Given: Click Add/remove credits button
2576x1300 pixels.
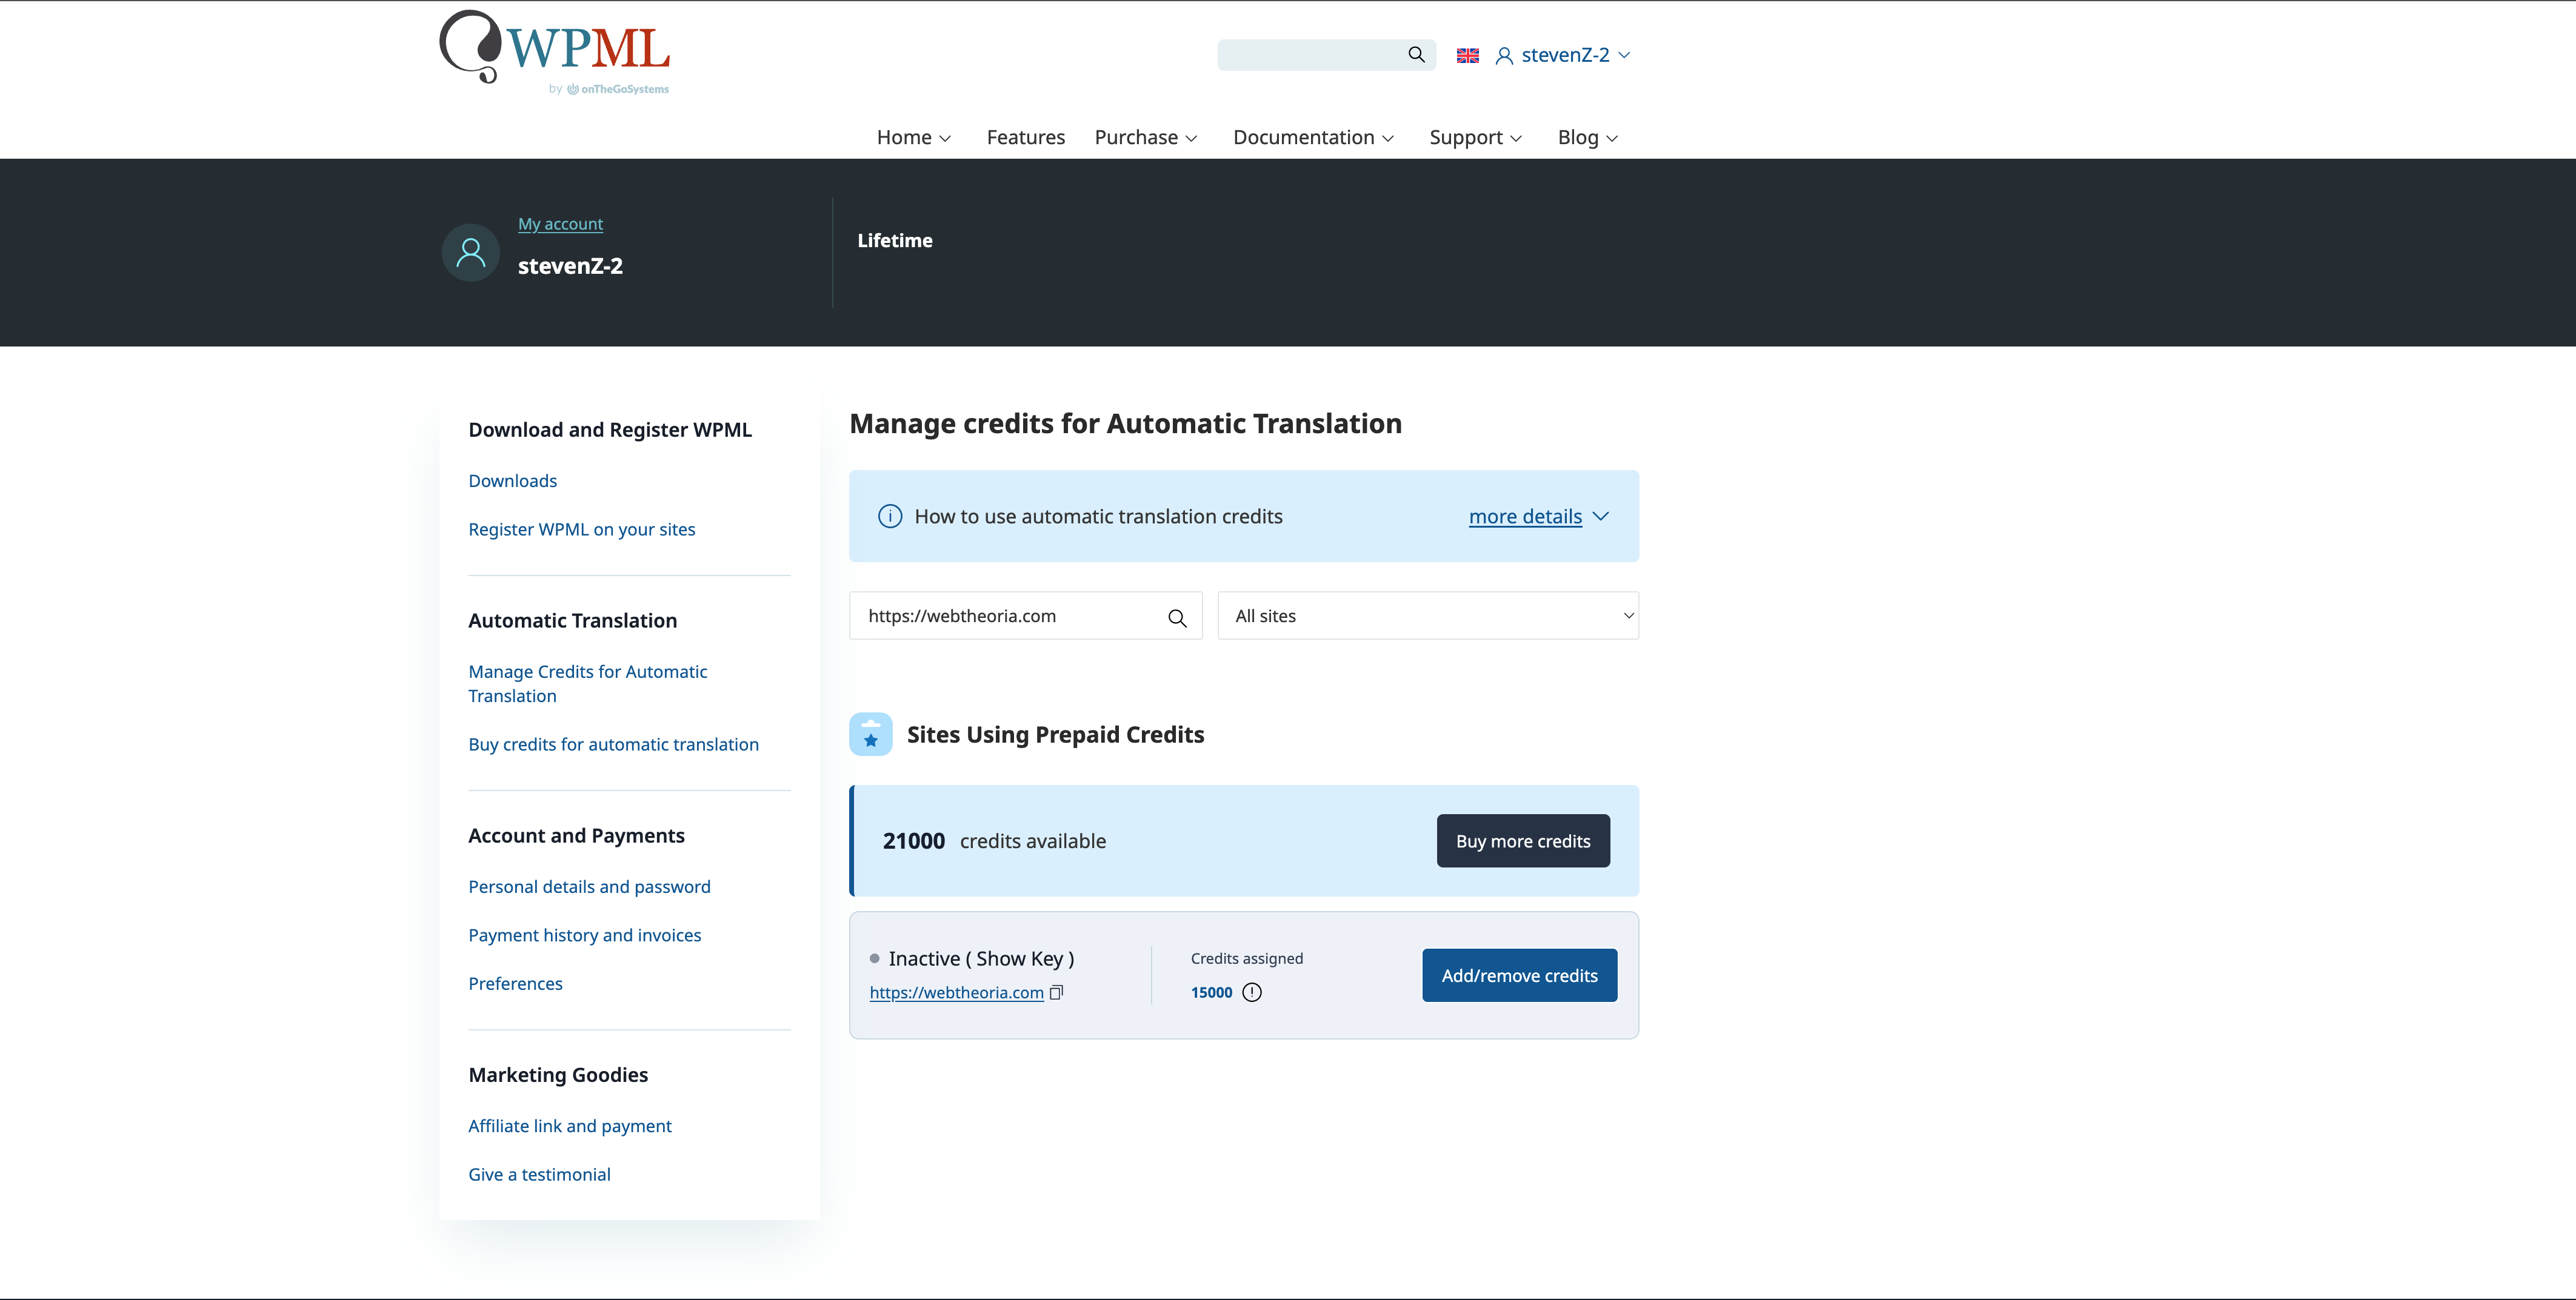Looking at the screenshot, I should 1518,977.
